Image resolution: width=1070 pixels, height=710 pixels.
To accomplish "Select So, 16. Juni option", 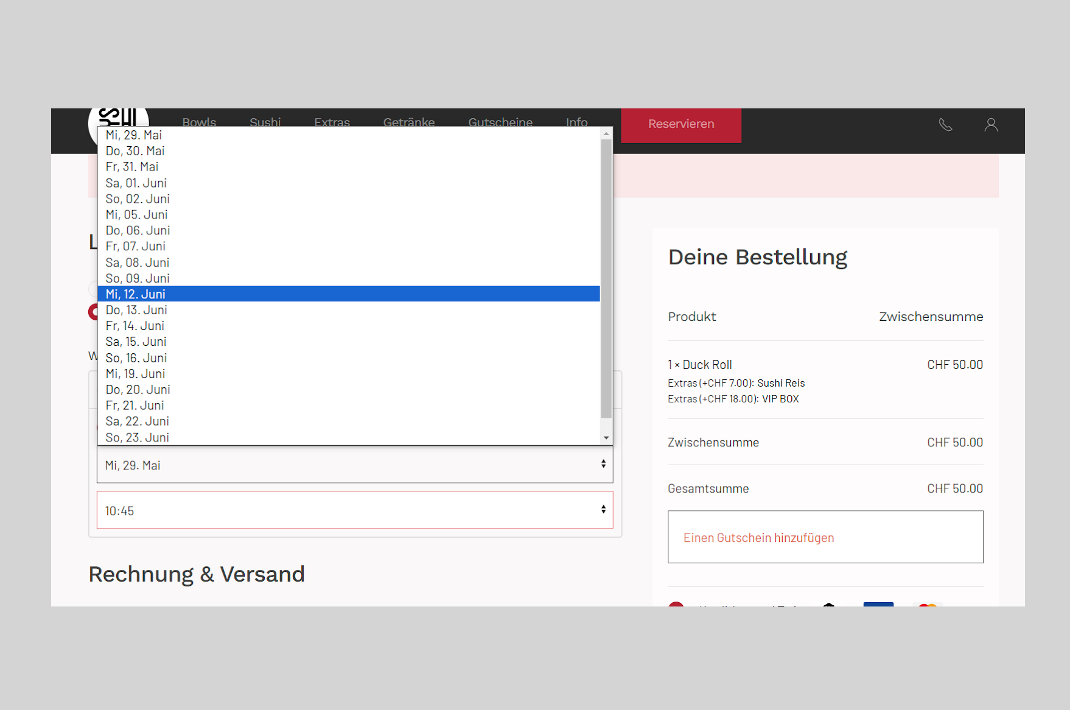I will (349, 358).
